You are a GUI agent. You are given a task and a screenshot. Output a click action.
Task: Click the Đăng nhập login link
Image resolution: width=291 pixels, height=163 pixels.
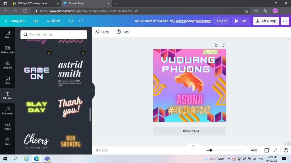pos(203,21)
